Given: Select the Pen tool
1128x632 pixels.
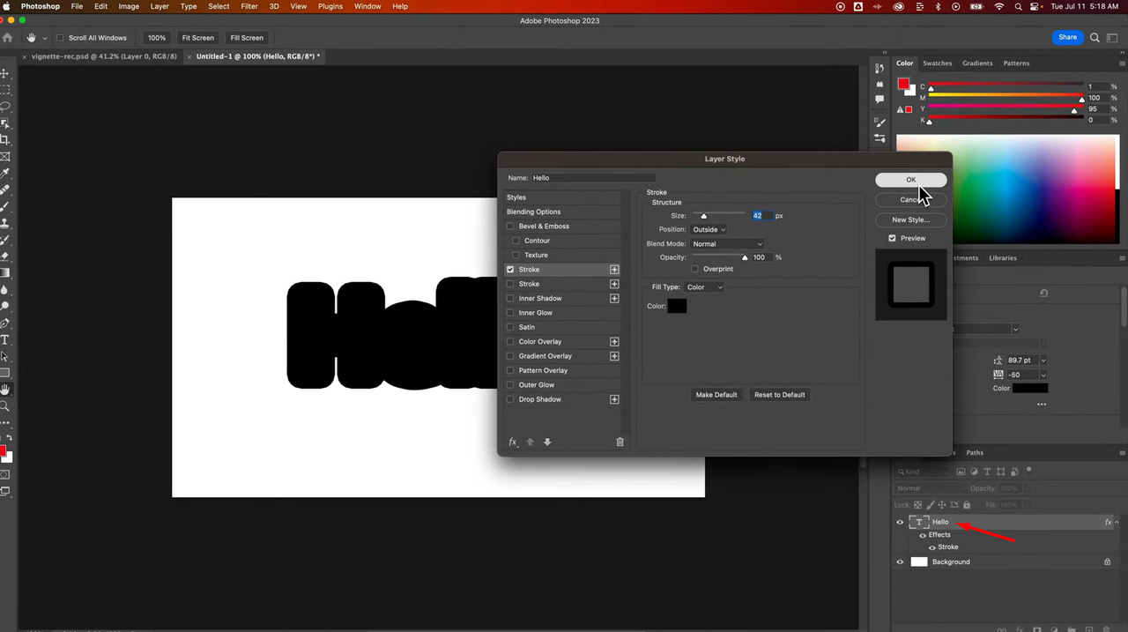Looking at the screenshot, I should point(4,323).
